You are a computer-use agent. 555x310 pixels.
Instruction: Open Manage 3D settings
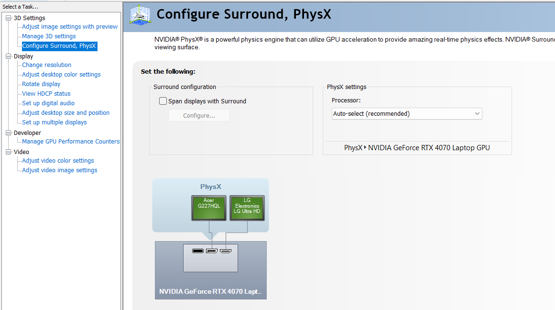click(49, 36)
